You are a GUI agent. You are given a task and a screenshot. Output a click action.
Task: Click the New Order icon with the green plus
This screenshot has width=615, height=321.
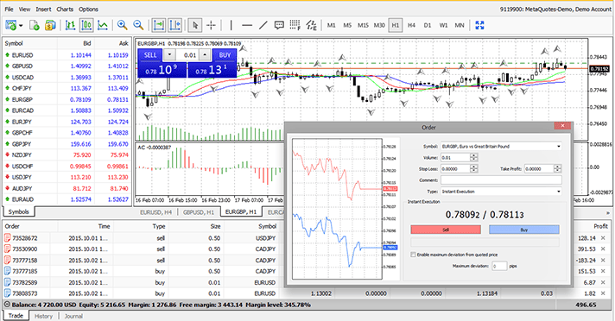(35, 26)
